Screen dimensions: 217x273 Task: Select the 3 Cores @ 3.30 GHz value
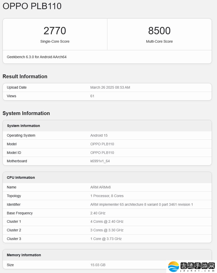(107, 230)
